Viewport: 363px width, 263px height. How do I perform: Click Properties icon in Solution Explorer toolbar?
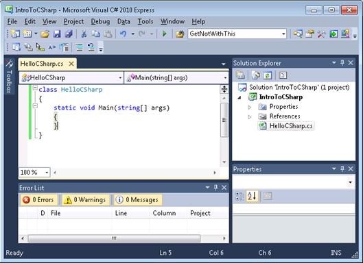pos(240,75)
